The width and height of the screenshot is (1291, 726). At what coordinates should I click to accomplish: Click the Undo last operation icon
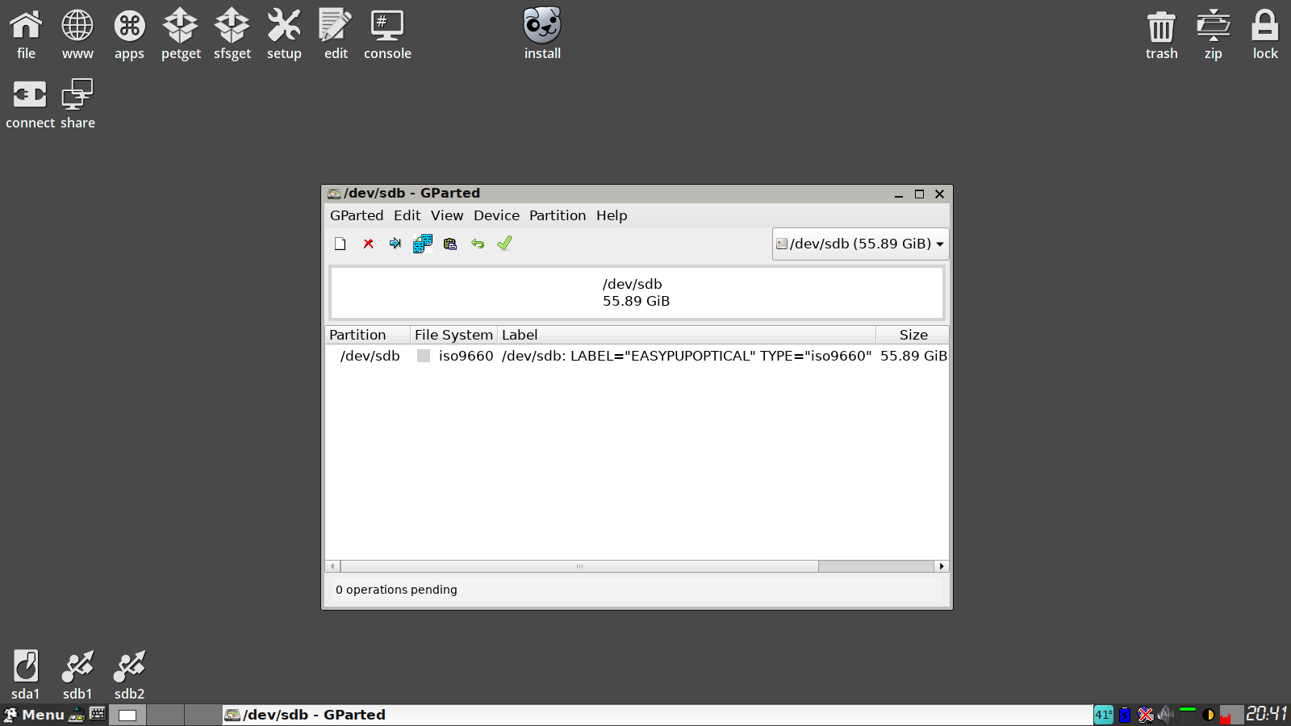pos(478,244)
